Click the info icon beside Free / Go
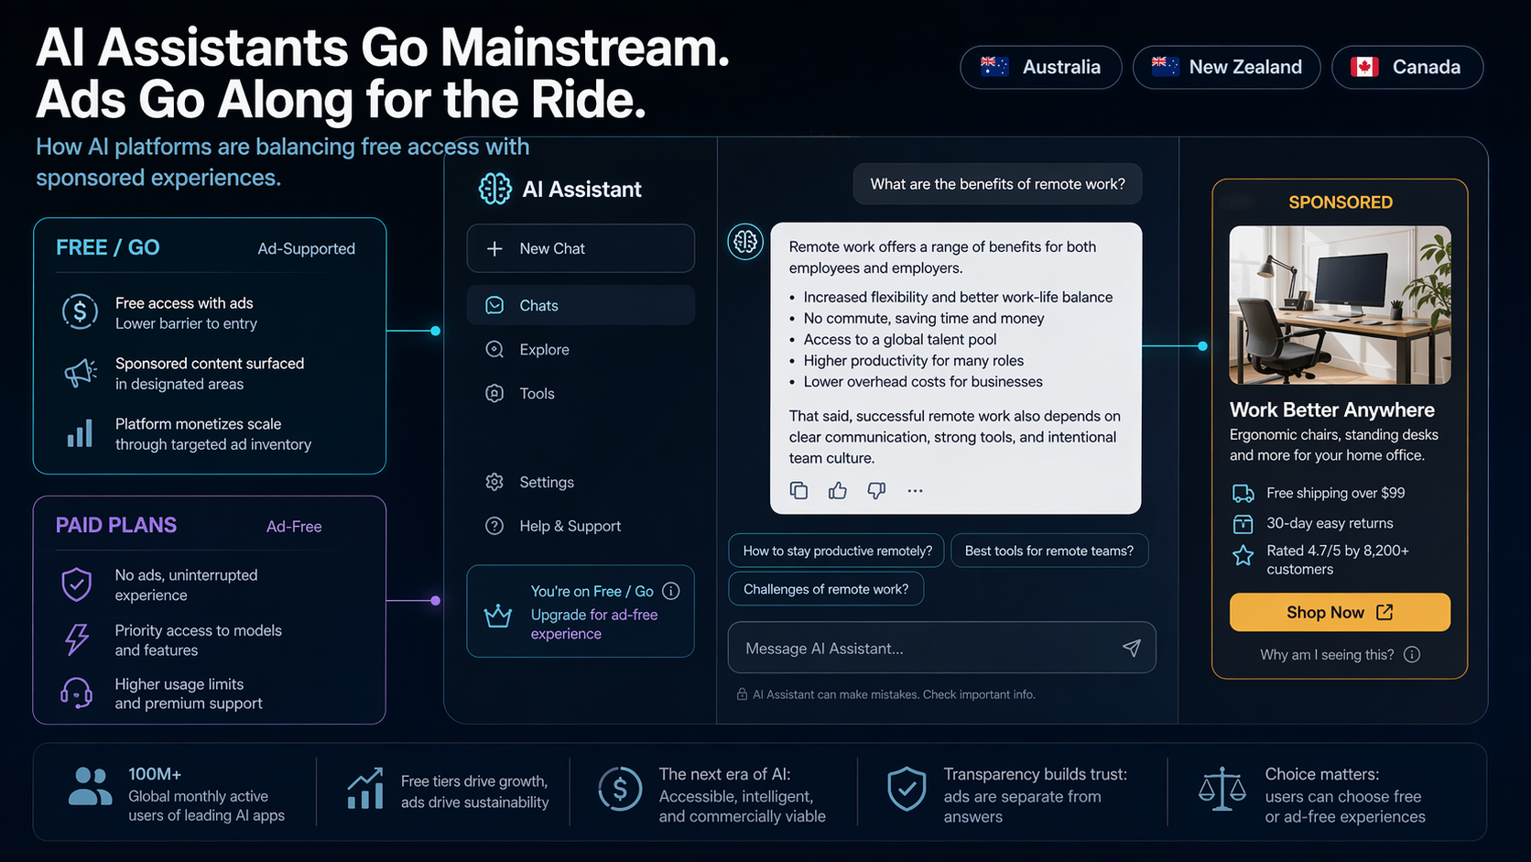This screenshot has height=862, width=1531. 671,591
